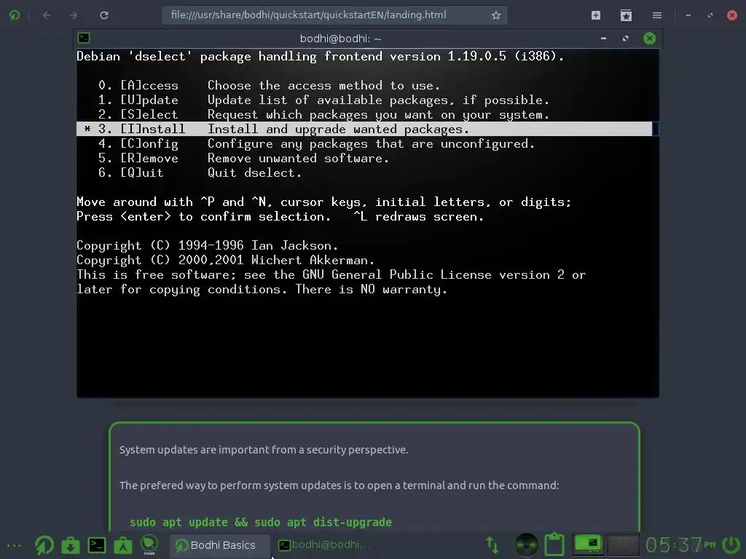The image size is (746, 559).
Task: Switch to Bodhi Basics taskbar window
Action: (220, 545)
